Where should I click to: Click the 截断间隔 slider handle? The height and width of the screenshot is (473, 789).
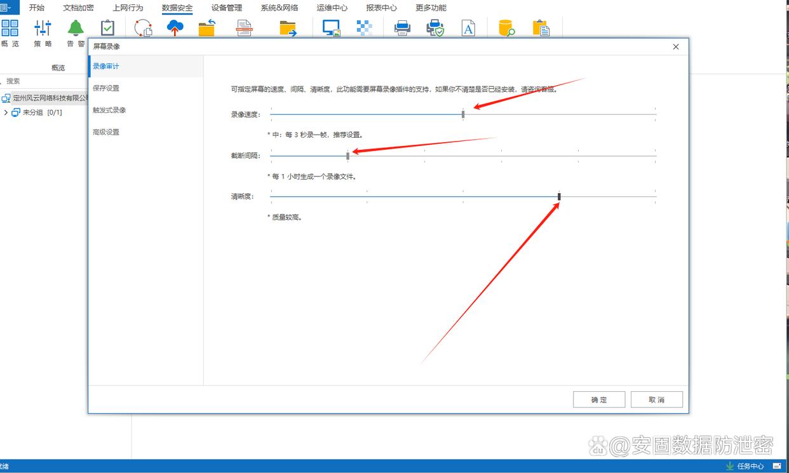(x=347, y=156)
